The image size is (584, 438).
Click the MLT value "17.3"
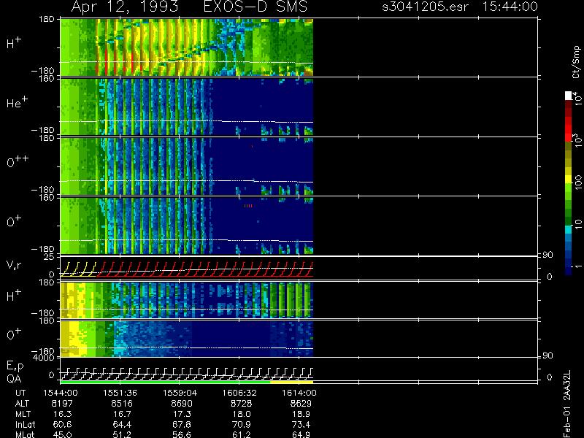tap(182, 414)
